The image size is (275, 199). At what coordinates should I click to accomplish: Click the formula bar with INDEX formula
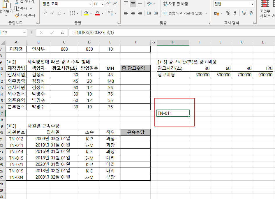coord(172,33)
